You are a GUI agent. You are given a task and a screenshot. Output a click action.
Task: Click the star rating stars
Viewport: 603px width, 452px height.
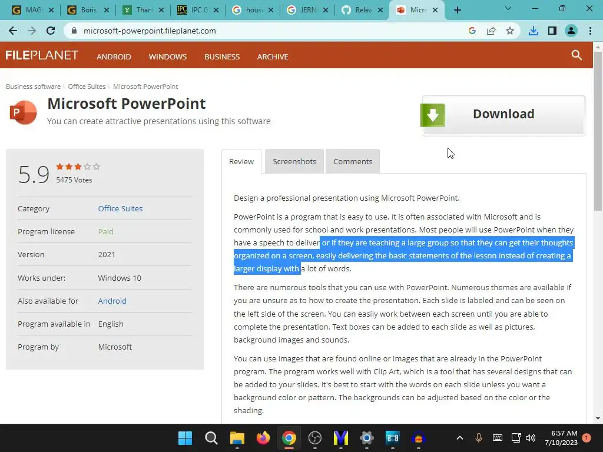(78, 167)
